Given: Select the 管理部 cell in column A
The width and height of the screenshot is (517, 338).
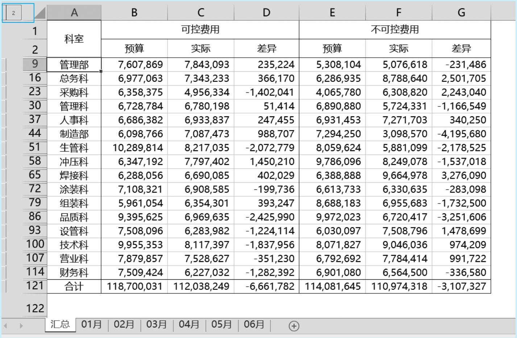Looking at the screenshot, I should click(74, 65).
